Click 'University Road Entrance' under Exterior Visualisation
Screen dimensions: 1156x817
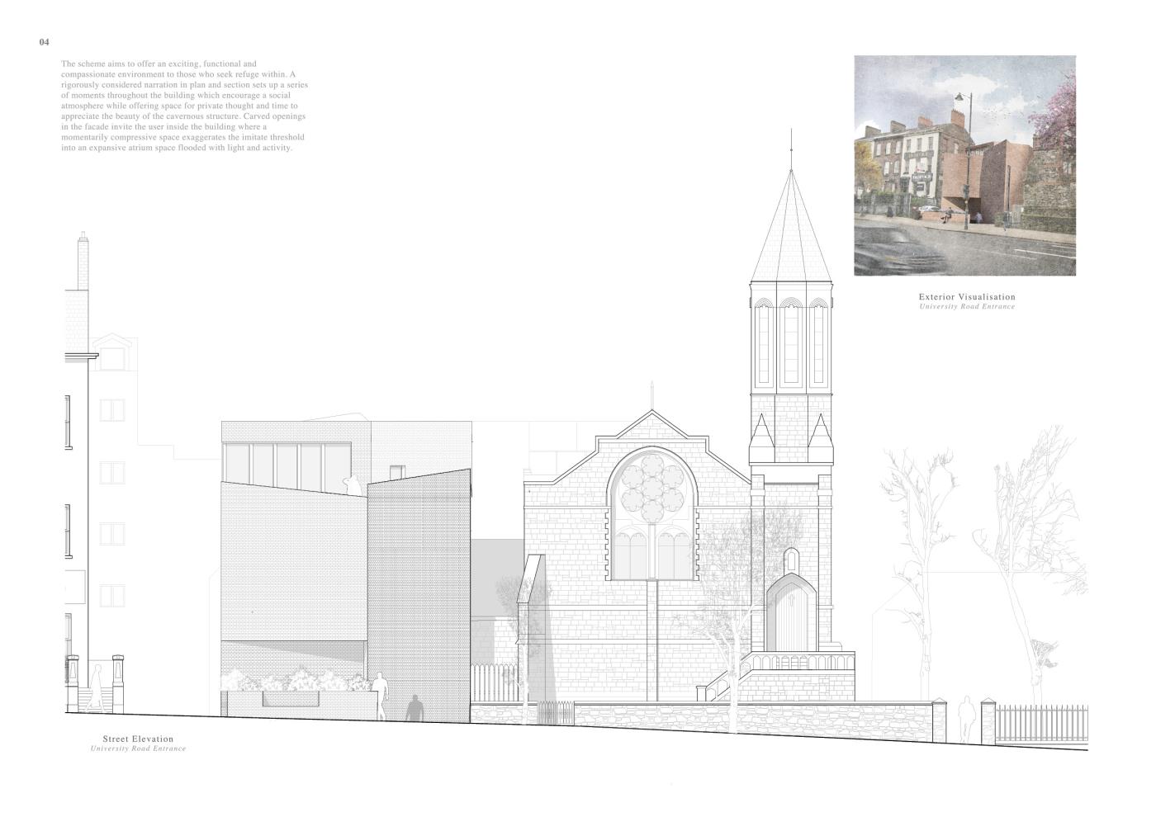pos(967,307)
